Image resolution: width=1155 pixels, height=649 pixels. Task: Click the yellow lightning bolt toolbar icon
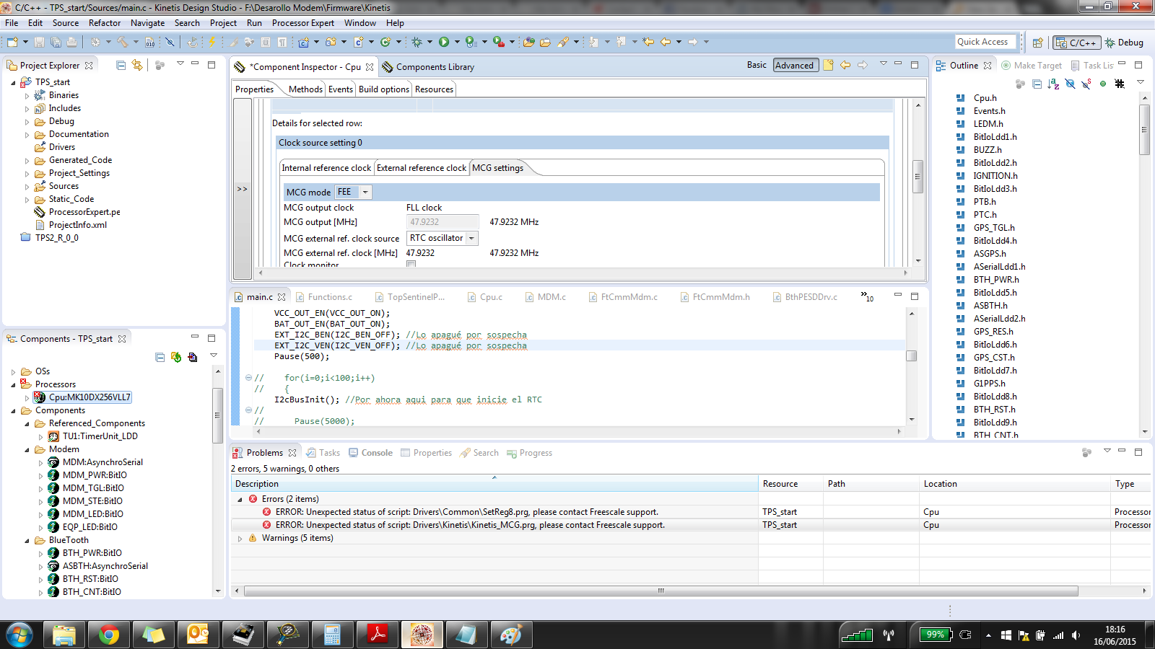212,43
